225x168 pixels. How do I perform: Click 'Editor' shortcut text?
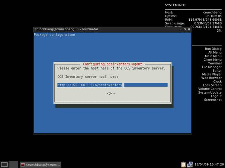217,71
